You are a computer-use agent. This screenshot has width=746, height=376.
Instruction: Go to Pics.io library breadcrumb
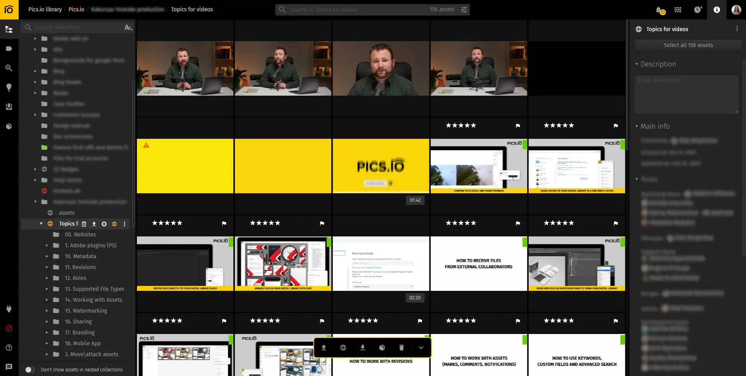click(x=45, y=9)
